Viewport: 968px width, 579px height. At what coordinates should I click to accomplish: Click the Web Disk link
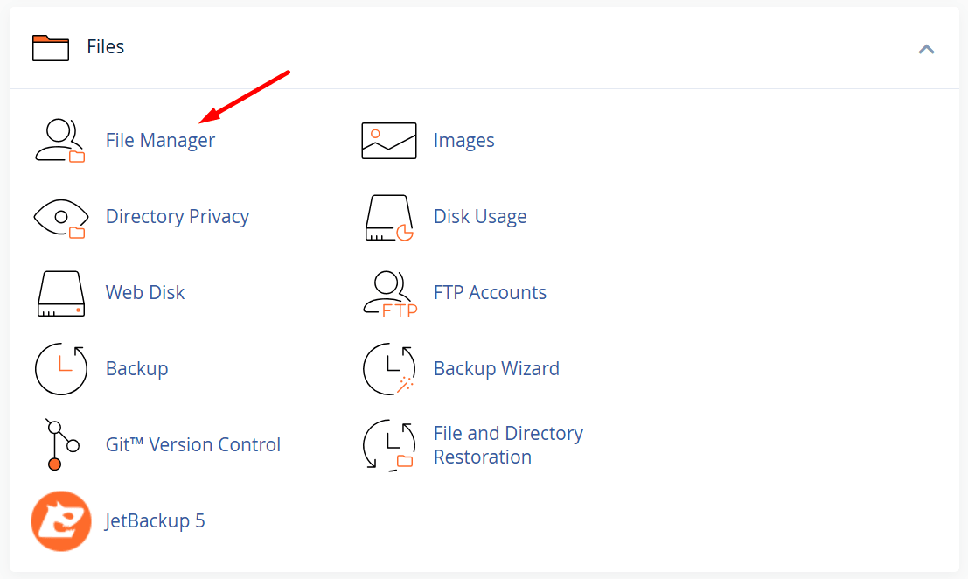144,293
